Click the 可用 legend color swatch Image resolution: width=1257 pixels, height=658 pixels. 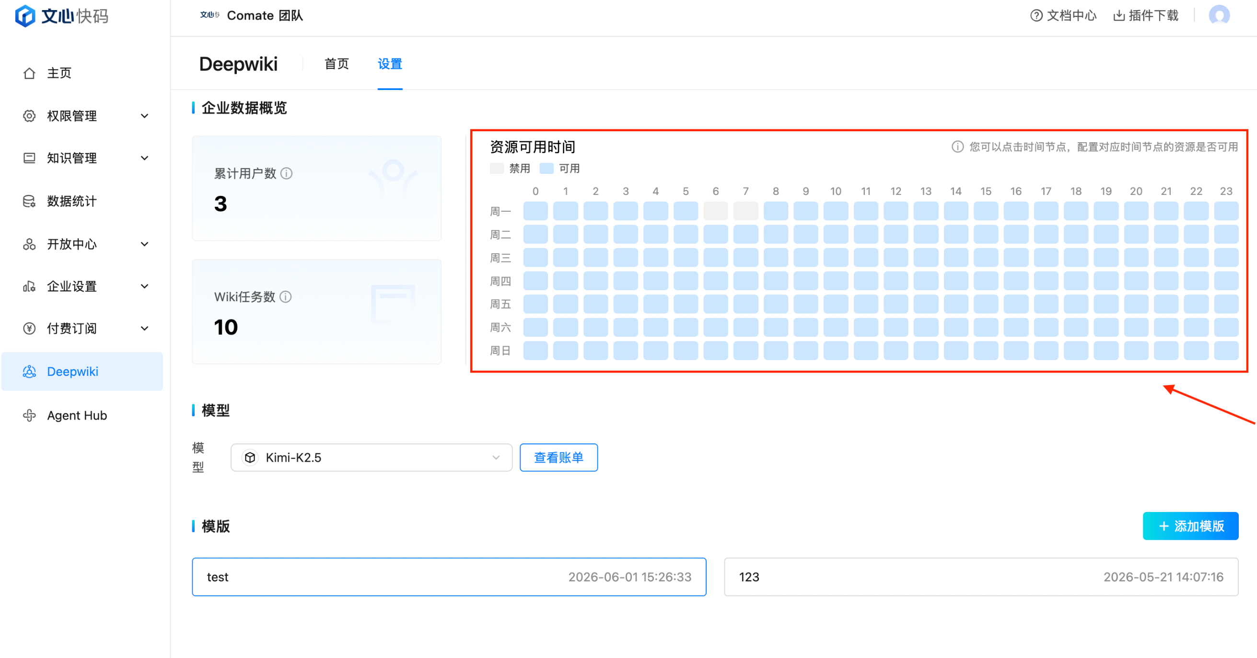coord(547,169)
